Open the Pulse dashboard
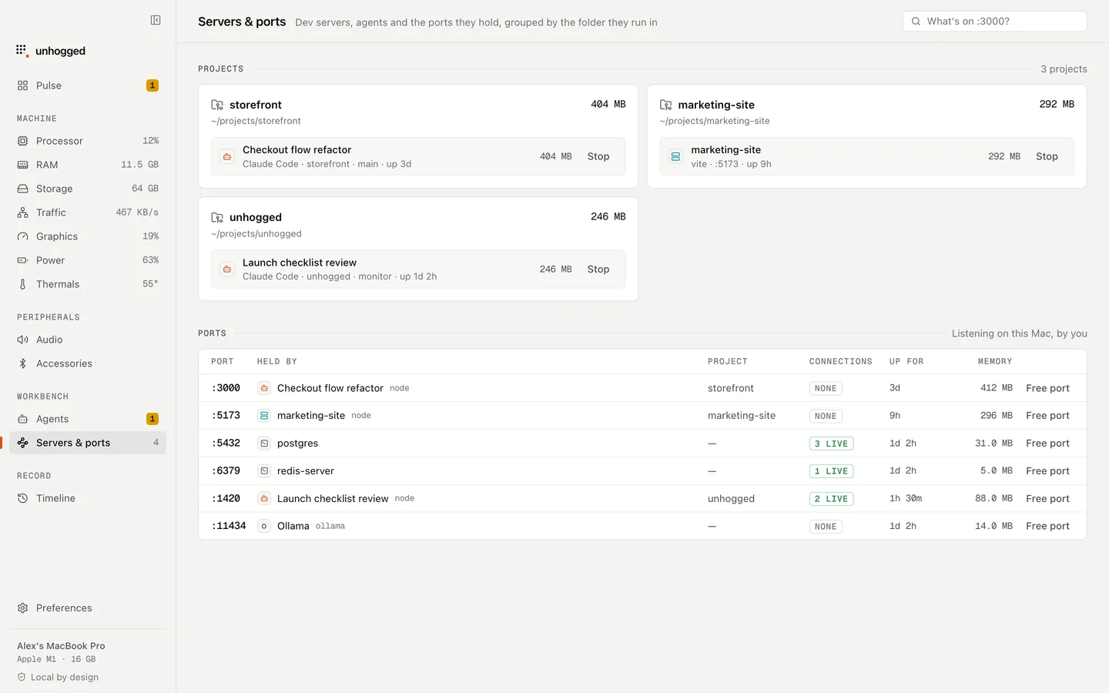The height and width of the screenshot is (693, 1109). pyautogui.click(x=88, y=85)
